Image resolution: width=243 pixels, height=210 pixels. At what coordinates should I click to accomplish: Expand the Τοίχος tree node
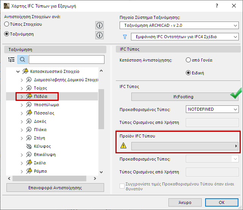(22, 88)
